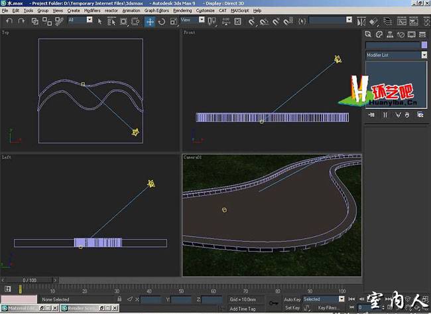The image size is (431, 314).
Task: Open the Rendering menu
Action: click(182, 11)
